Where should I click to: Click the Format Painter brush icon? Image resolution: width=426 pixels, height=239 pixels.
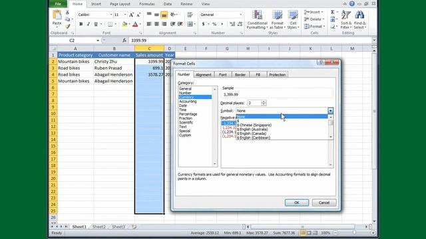pyautogui.click(x=67, y=27)
